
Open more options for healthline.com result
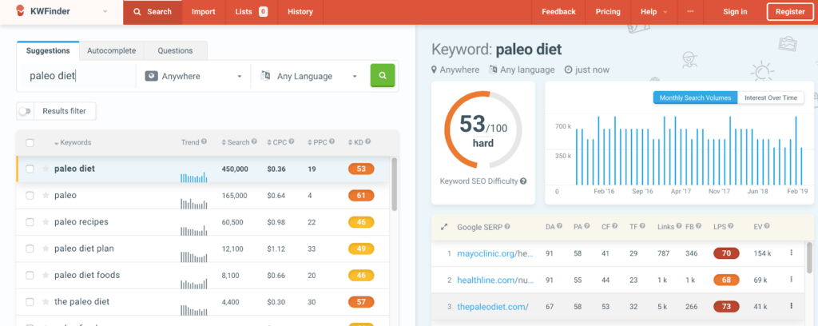coord(791,280)
